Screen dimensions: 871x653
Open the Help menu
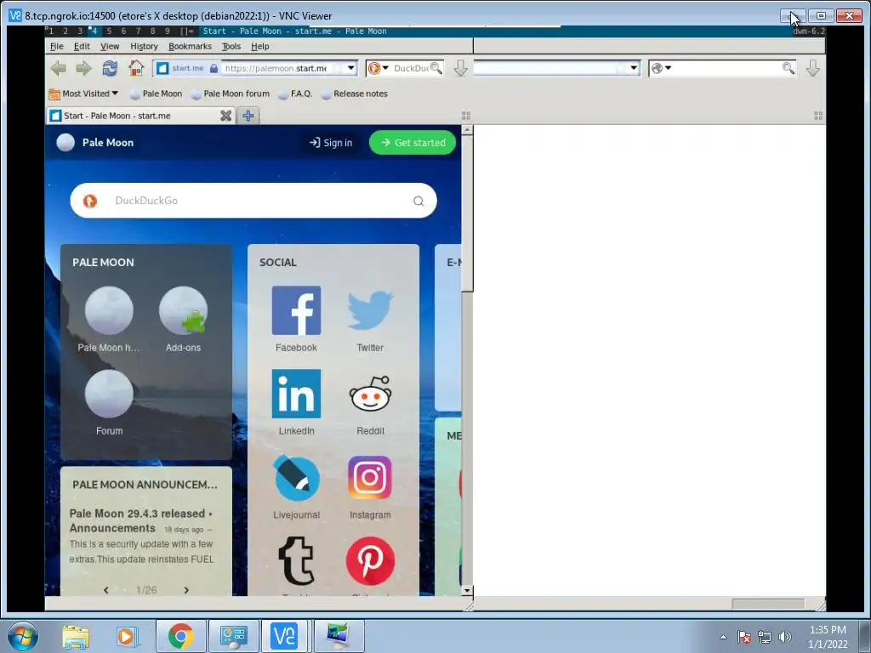(260, 46)
